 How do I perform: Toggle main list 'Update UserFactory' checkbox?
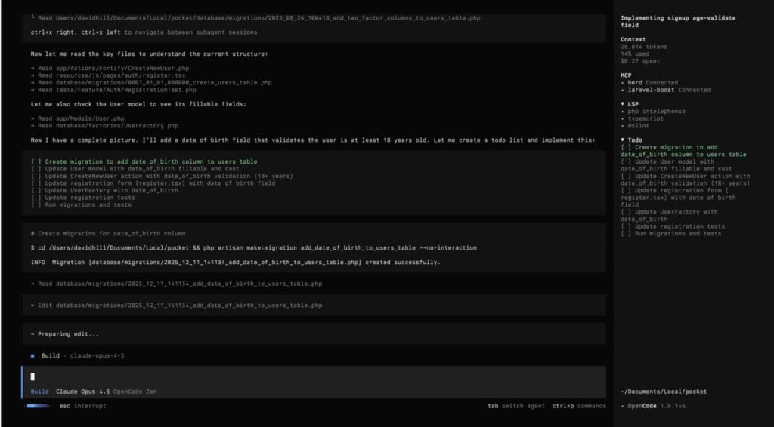(x=36, y=190)
